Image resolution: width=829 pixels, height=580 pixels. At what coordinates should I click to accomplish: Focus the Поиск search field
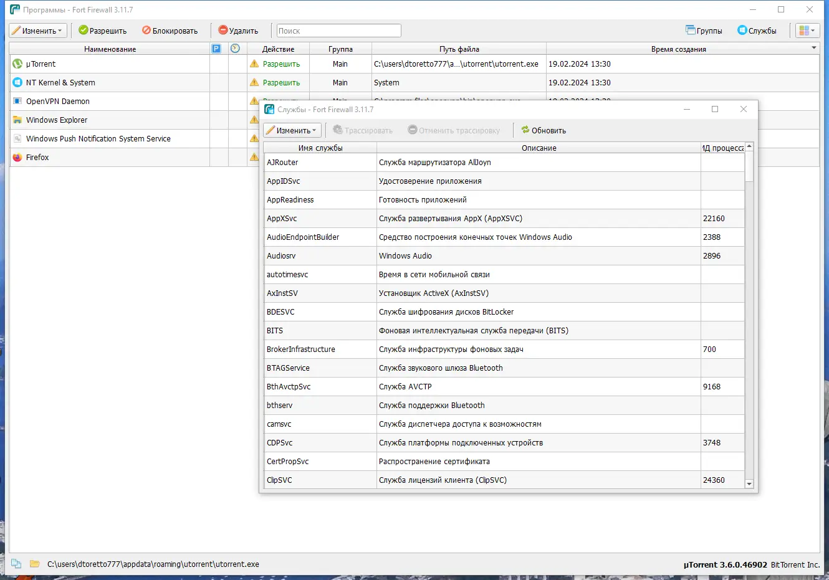click(338, 31)
